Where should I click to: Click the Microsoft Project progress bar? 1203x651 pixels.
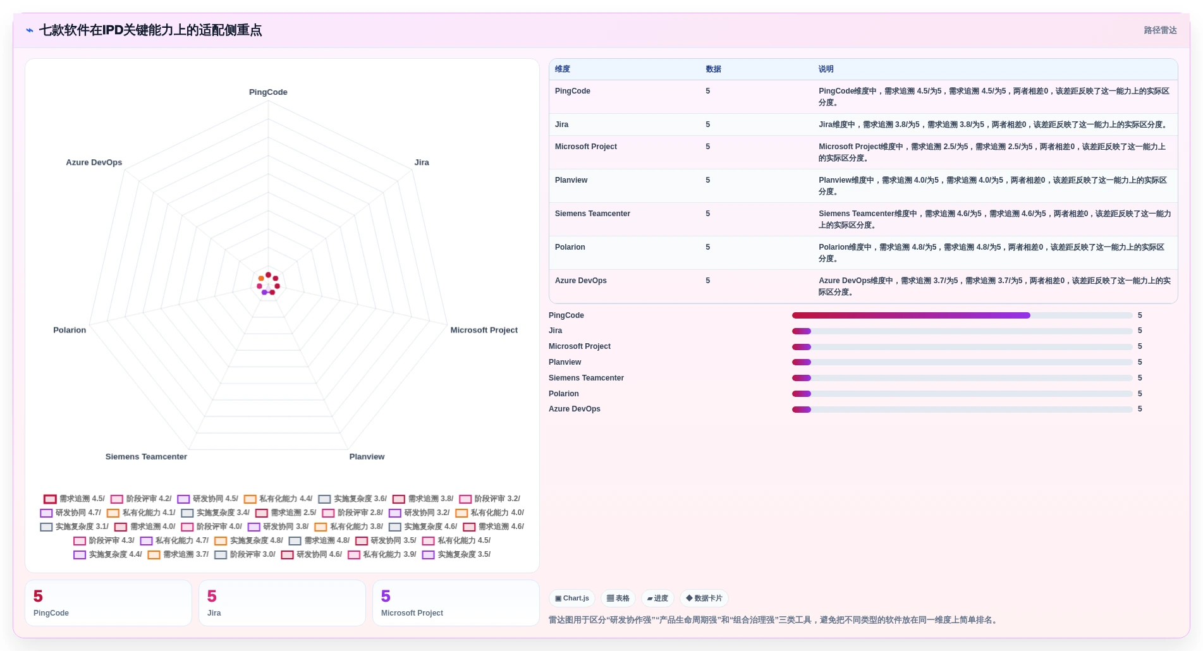coord(962,346)
